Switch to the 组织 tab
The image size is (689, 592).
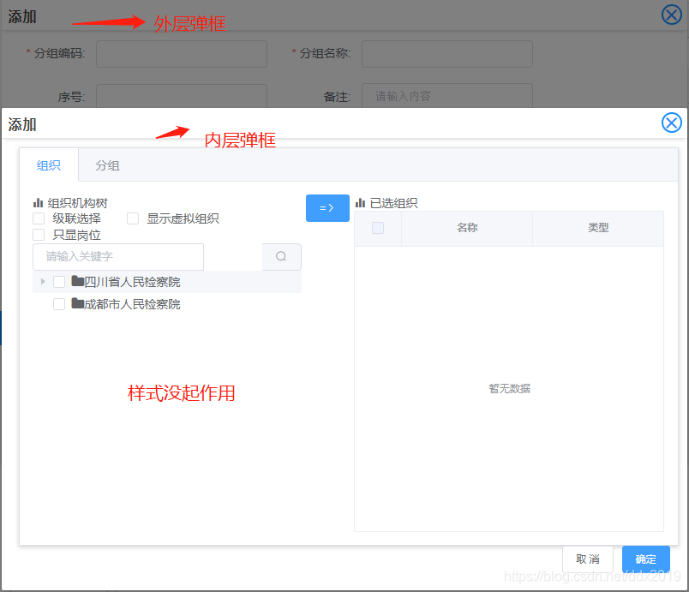(49, 165)
